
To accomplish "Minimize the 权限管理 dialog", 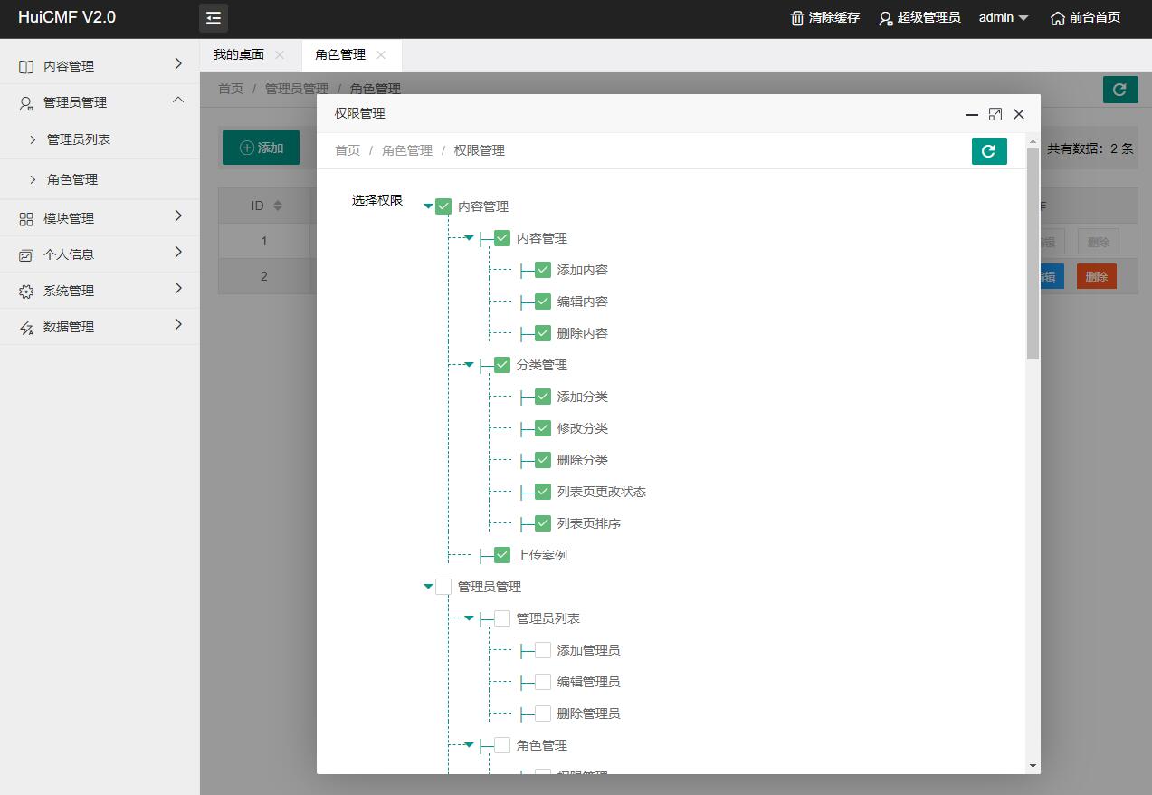I will (972, 114).
